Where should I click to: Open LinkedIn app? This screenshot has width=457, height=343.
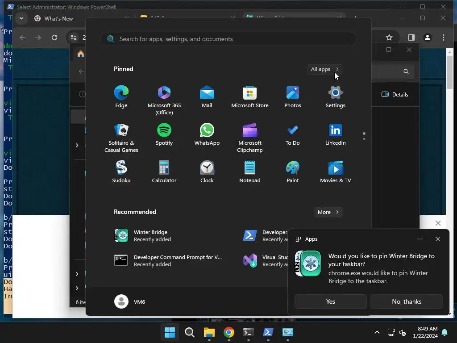336,134
